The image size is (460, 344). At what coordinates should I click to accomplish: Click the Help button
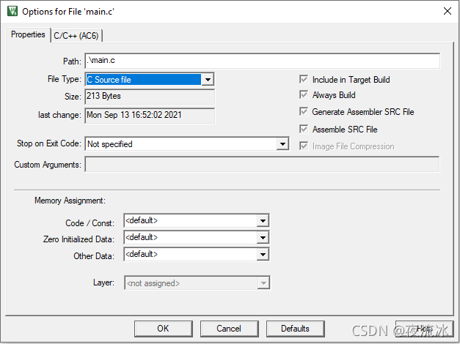(x=424, y=329)
